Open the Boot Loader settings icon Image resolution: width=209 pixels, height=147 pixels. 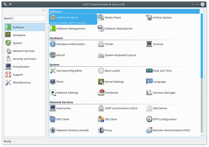101,71
